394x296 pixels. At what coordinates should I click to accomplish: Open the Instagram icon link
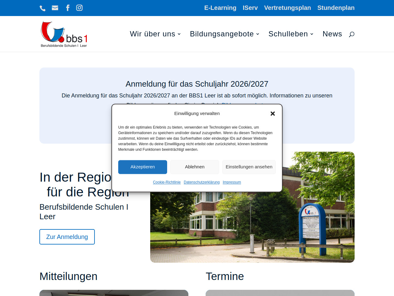point(79,8)
